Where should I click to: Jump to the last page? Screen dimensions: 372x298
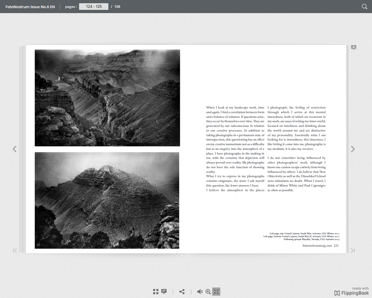(x=353, y=251)
